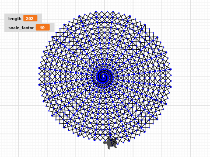The image size is (210, 157).
Task: Click the gray turtle sprite below the pattern
Action: click(111, 143)
